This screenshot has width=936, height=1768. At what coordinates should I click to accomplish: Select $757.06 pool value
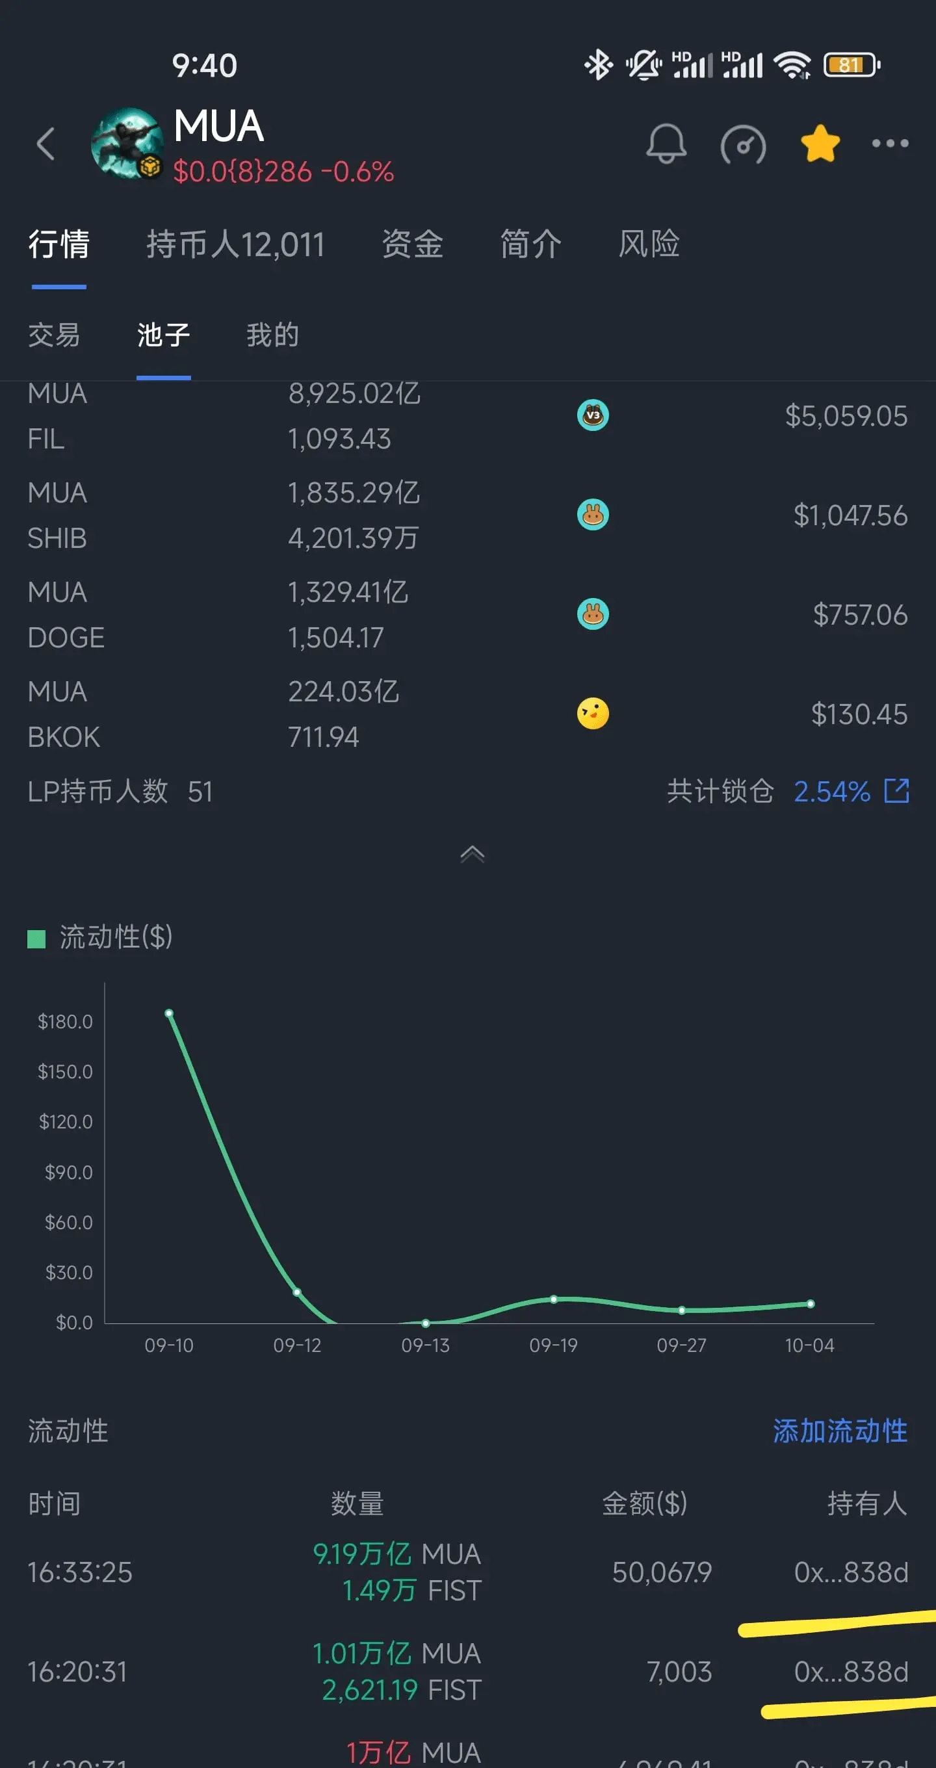click(860, 615)
